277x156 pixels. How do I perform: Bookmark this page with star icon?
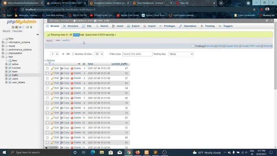click(254, 10)
